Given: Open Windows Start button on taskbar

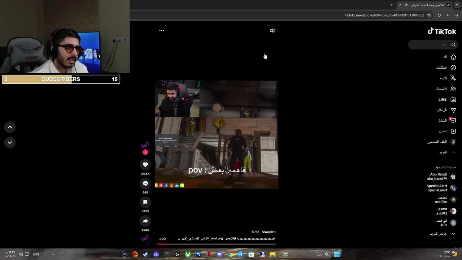Looking at the screenshot, I should [x=337, y=254].
